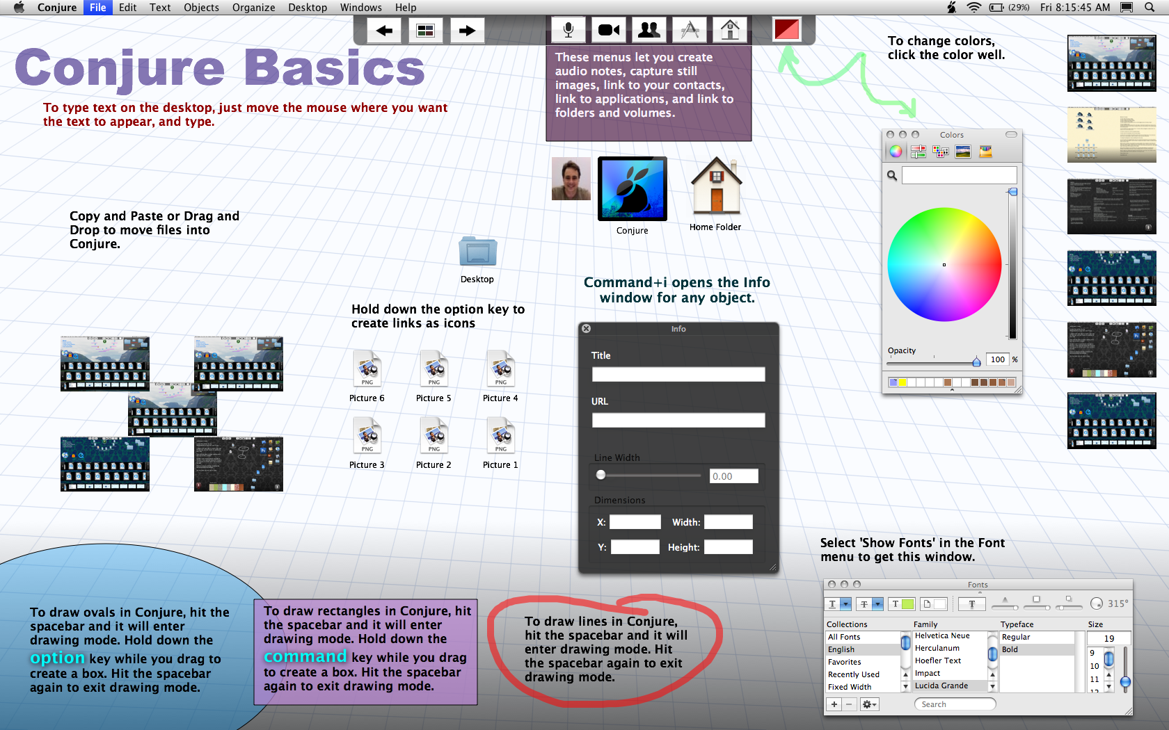Click the Width field in Info window
This screenshot has height=730, width=1169.
pos(729,522)
